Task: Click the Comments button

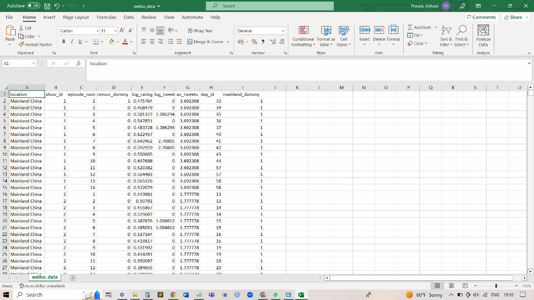Action: [x=481, y=17]
